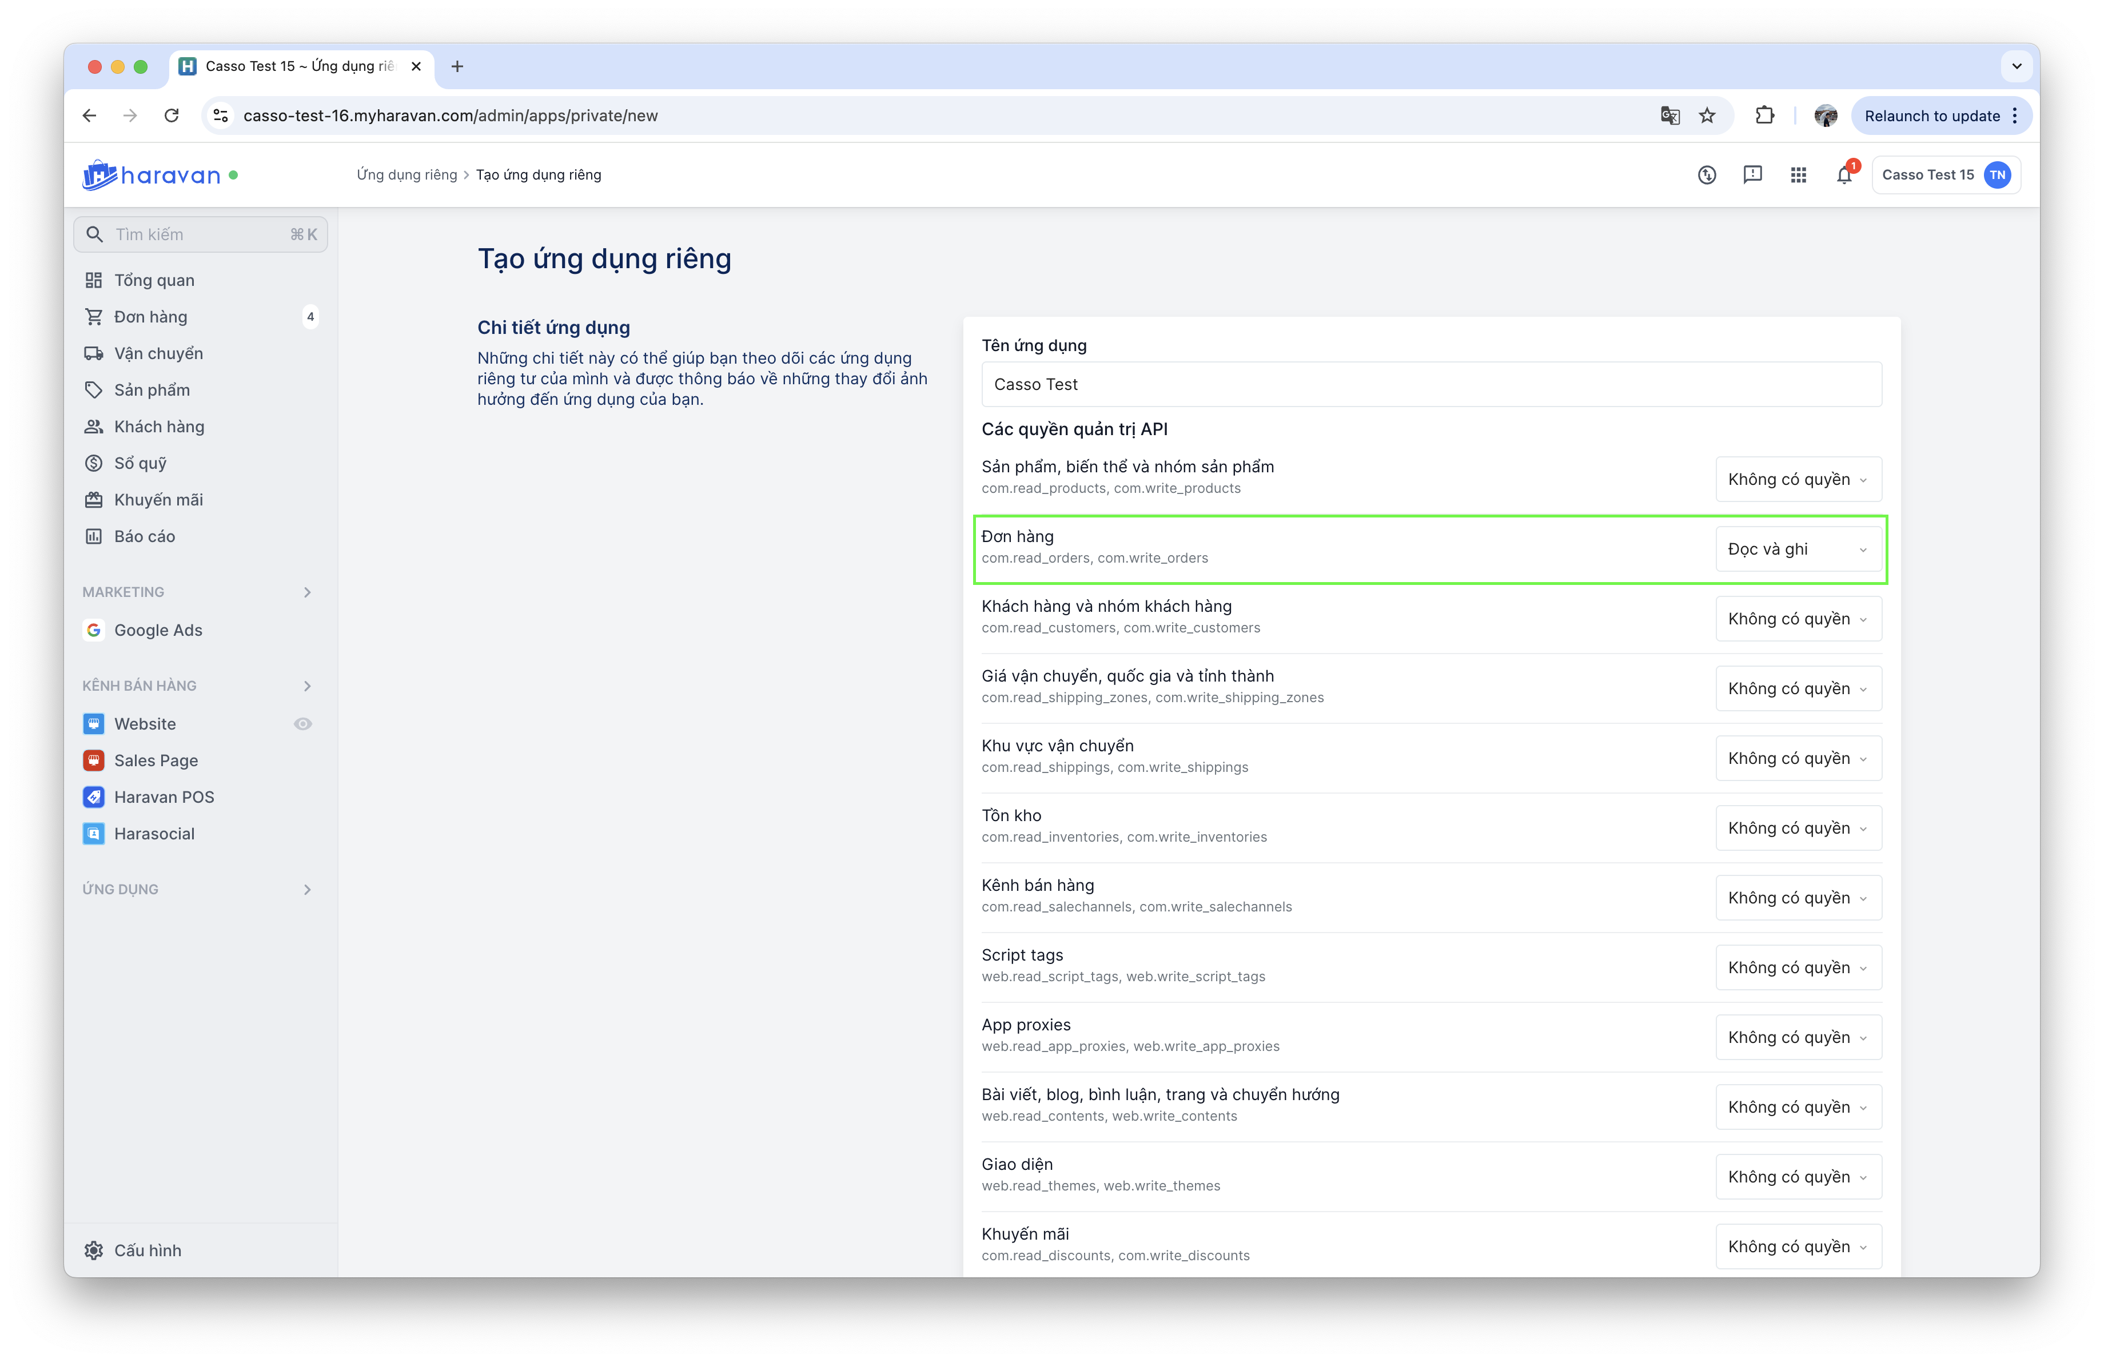Open Google Ads in sidebar

pyautogui.click(x=157, y=630)
